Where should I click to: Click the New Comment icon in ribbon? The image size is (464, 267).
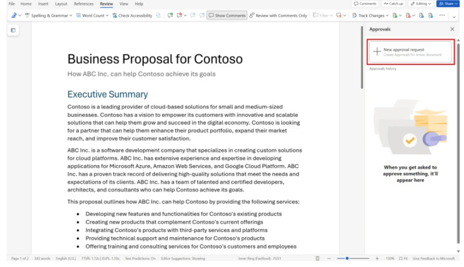click(170, 16)
